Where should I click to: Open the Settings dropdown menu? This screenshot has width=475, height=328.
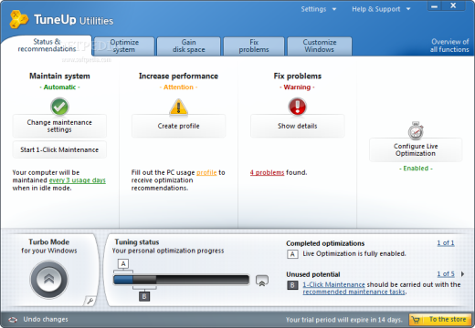pyautogui.click(x=319, y=9)
